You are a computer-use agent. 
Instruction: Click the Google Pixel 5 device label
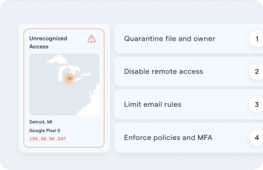coord(45,131)
